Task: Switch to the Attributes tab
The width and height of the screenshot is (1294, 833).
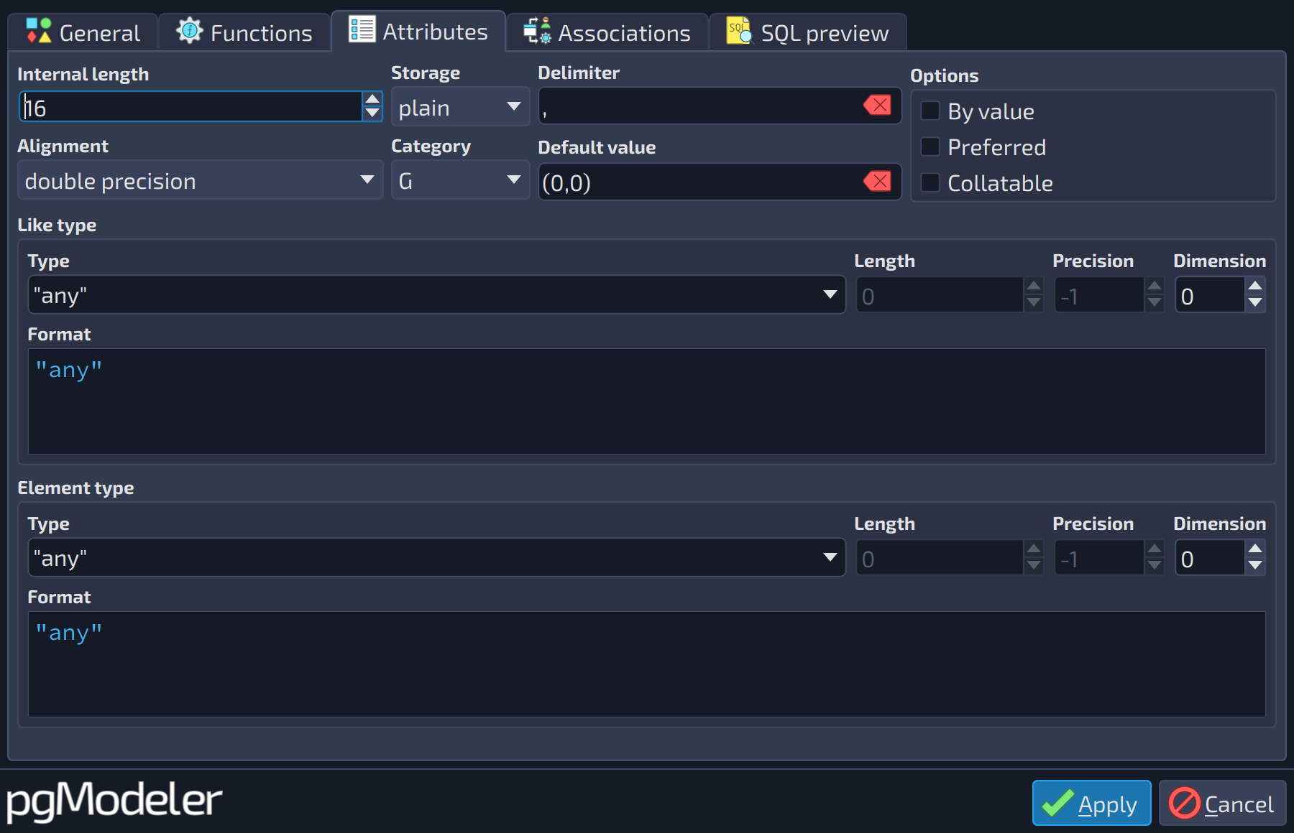Action: tap(418, 31)
